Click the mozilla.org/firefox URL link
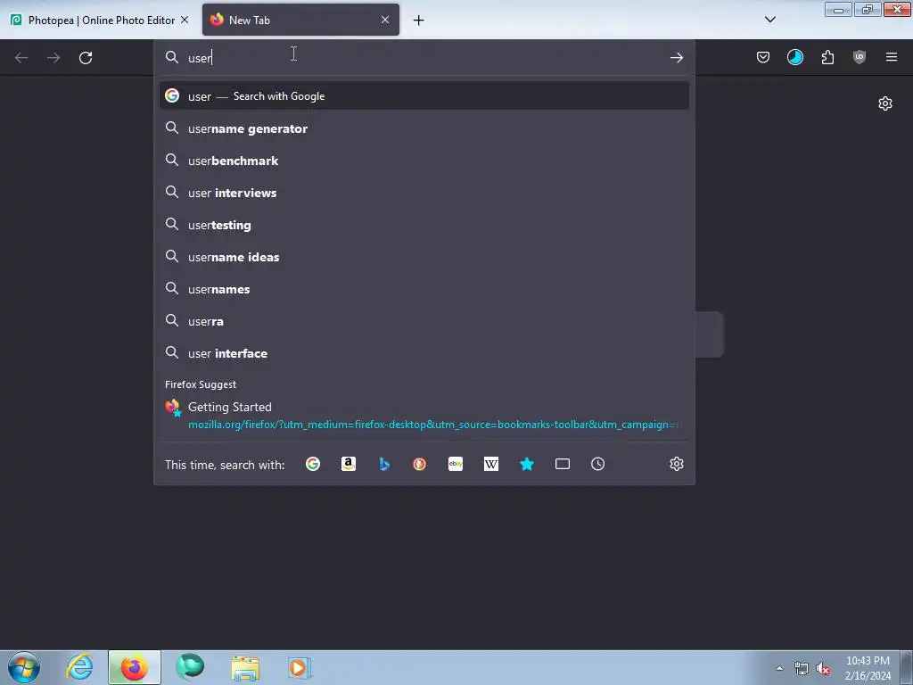This screenshot has width=913, height=685. click(x=432, y=425)
